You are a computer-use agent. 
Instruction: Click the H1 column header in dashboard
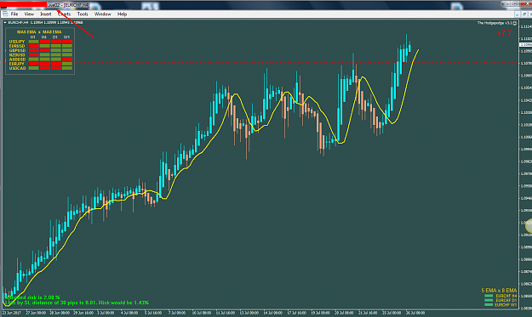pos(33,37)
